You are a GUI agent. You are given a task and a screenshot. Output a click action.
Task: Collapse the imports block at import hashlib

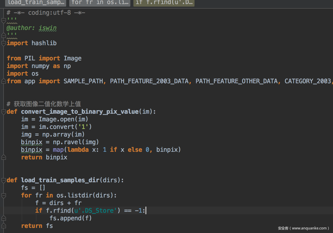[4, 43]
